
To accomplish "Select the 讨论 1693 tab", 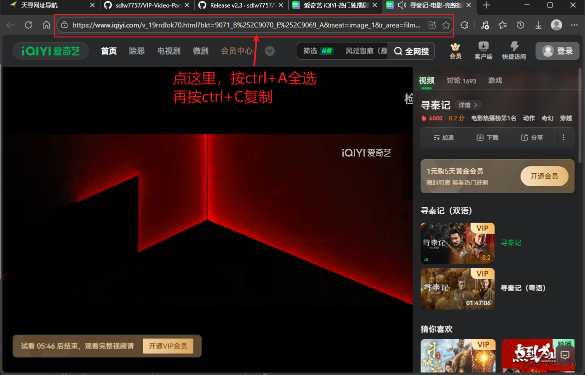I will click(462, 80).
